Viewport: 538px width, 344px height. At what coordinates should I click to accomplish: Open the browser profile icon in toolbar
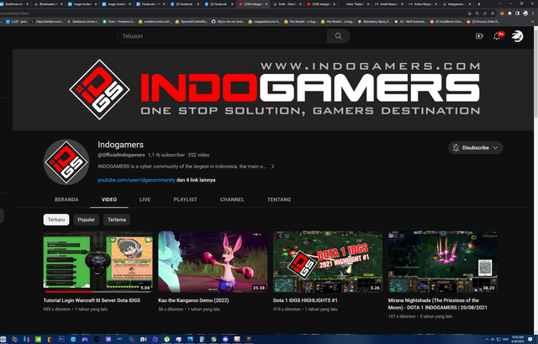(x=525, y=13)
